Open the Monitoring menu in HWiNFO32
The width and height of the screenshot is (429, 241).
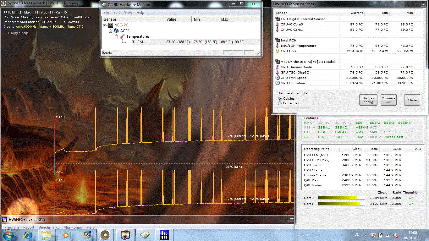(73, 227)
